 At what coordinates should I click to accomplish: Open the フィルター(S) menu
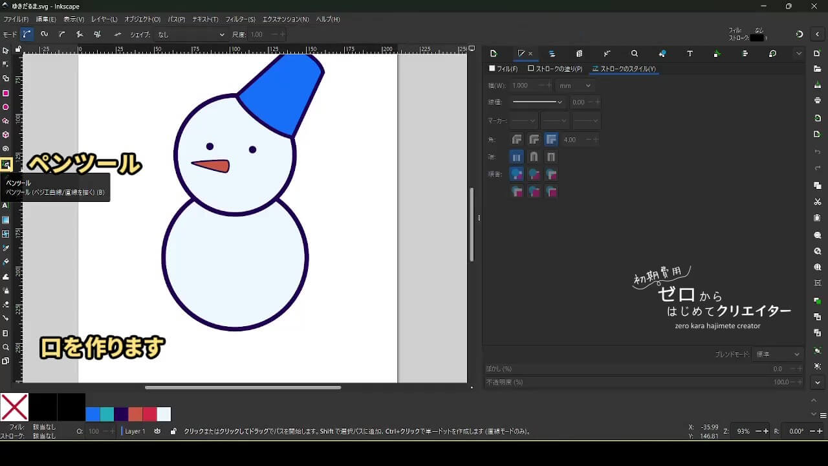click(240, 19)
